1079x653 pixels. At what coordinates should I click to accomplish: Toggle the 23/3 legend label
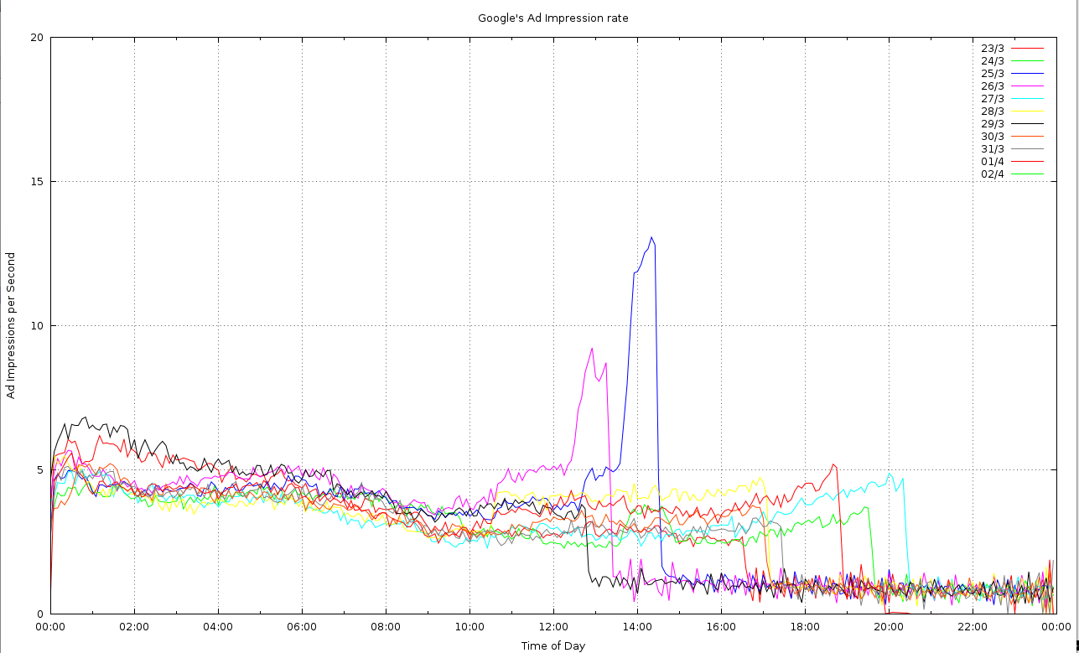click(x=992, y=49)
